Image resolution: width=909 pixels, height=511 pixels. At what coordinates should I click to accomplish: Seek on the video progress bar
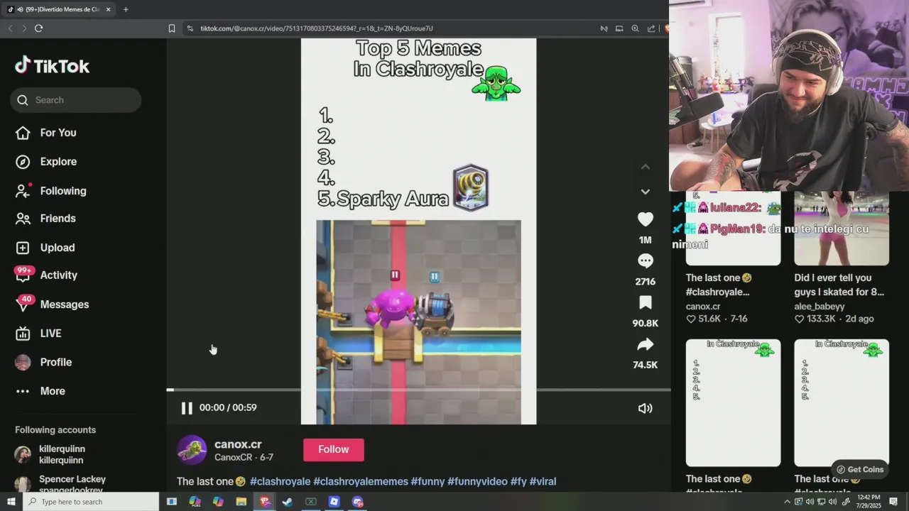pos(418,390)
